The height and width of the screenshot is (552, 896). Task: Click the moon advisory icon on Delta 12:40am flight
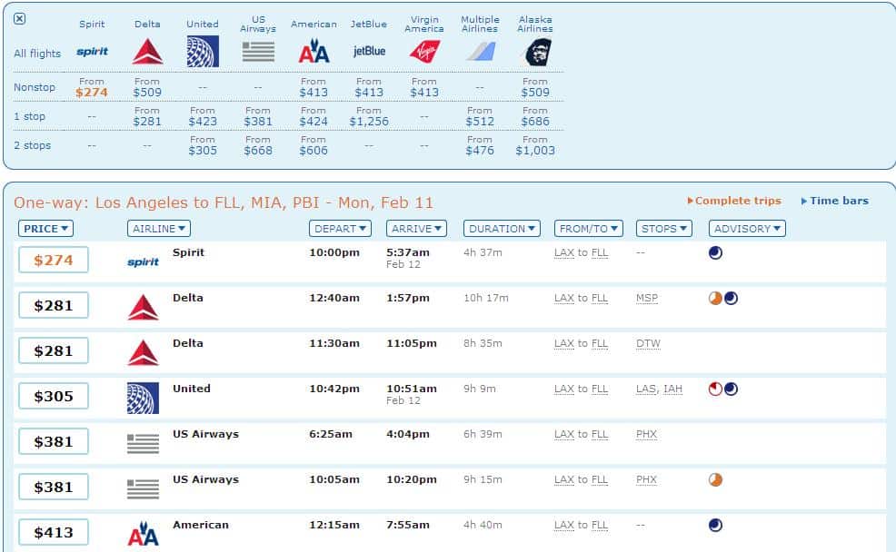click(x=731, y=298)
